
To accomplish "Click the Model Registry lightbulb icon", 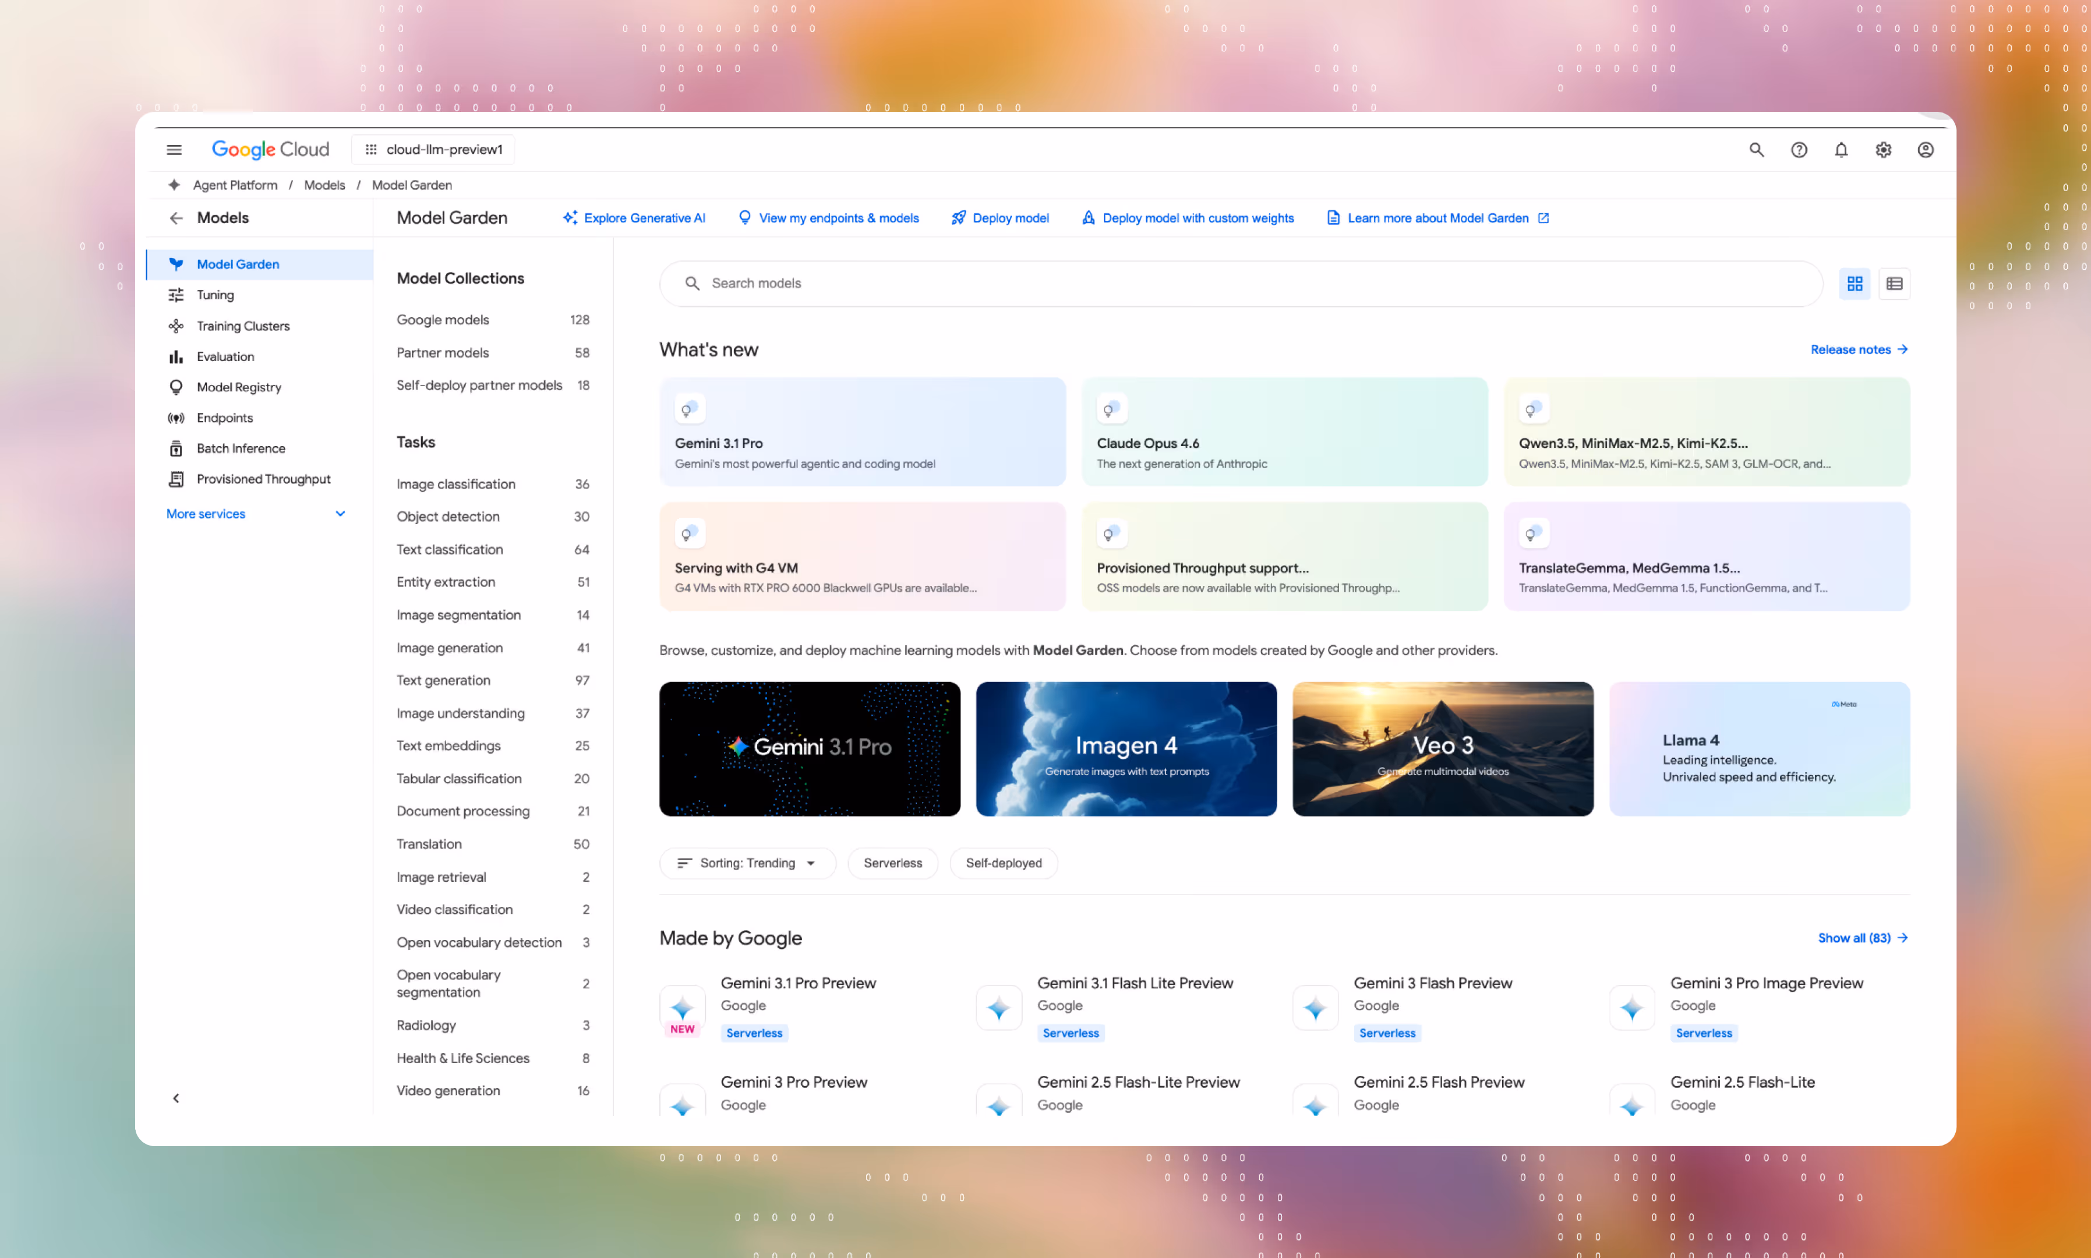I will (175, 387).
